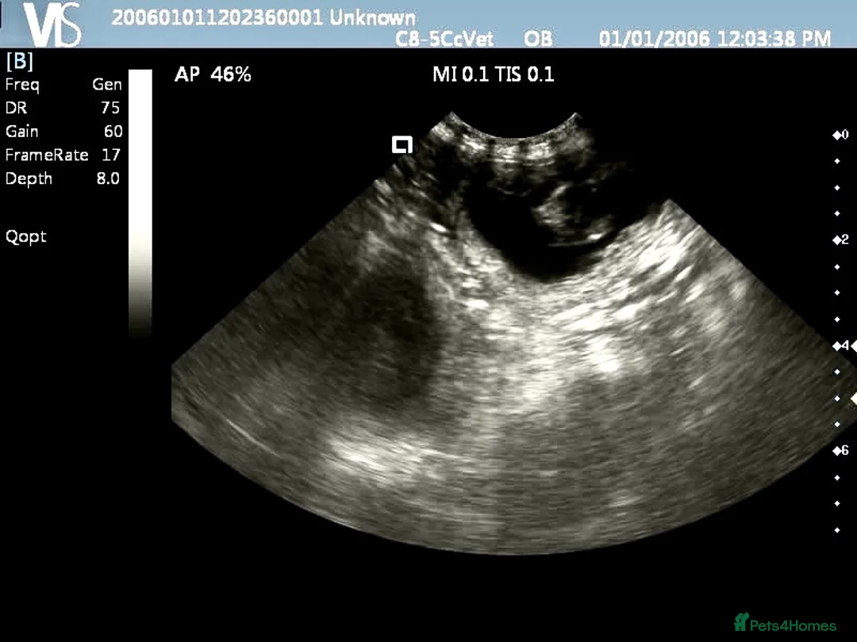Click the Gain 60 value
The width and height of the screenshot is (857, 642).
coord(113,132)
